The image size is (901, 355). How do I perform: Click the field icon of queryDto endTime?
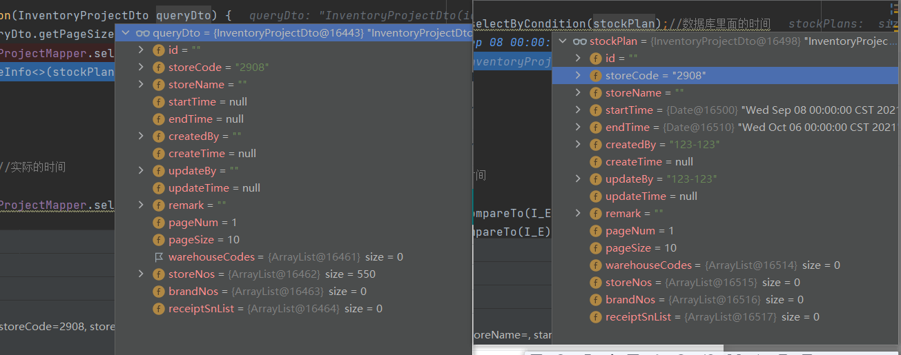(159, 119)
